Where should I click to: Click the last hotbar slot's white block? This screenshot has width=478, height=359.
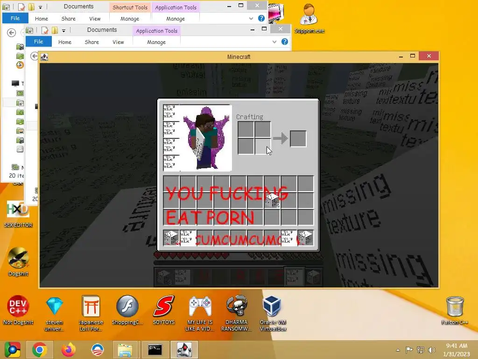point(305,238)
